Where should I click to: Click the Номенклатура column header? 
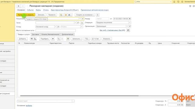tap(30, 43)
